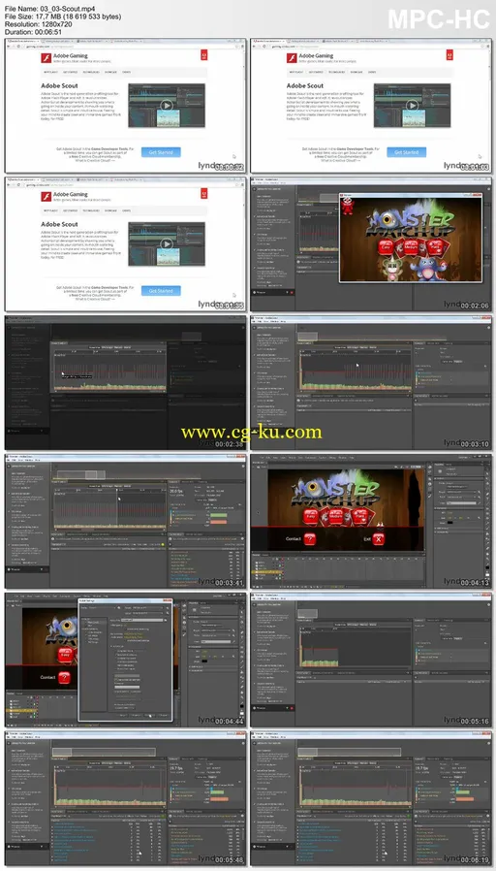Click Exit X icon in 00:04:13 frame
Image resolution: width=496 pixels, height=871 pixels.
coord(379,539)
